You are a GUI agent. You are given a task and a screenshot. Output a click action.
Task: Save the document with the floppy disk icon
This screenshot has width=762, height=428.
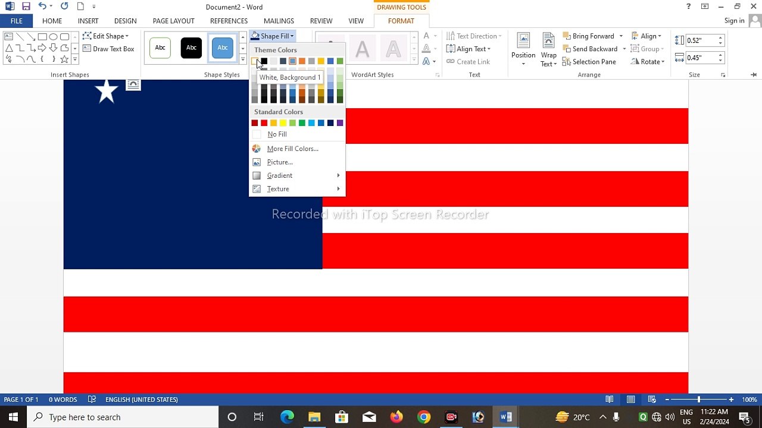[x=26, y=7]
